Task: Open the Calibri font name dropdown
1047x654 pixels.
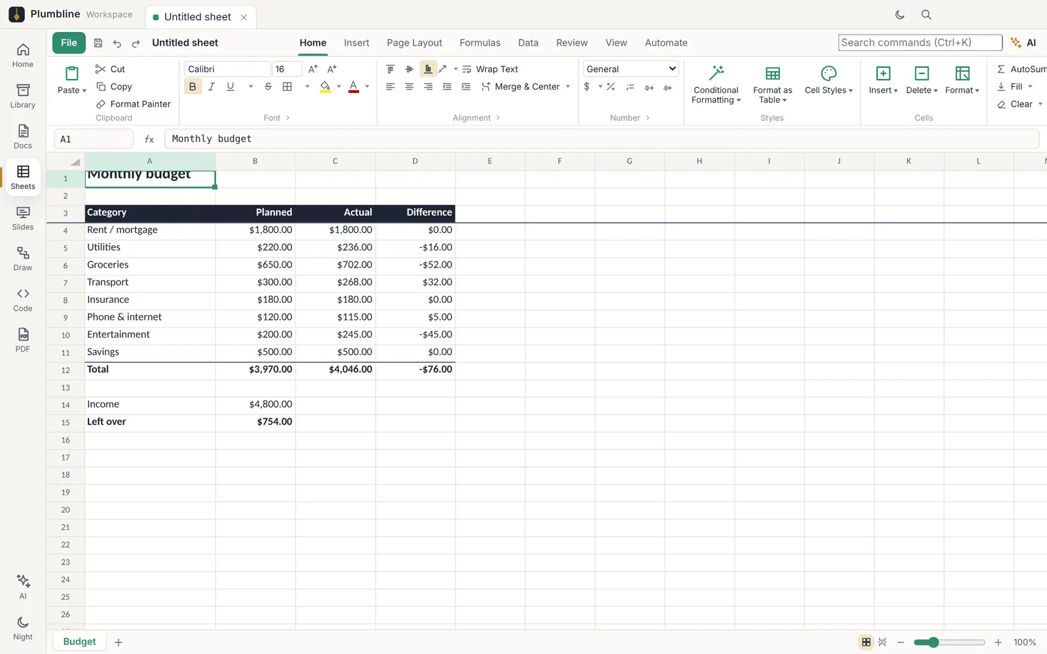Action: coord(227,69)
